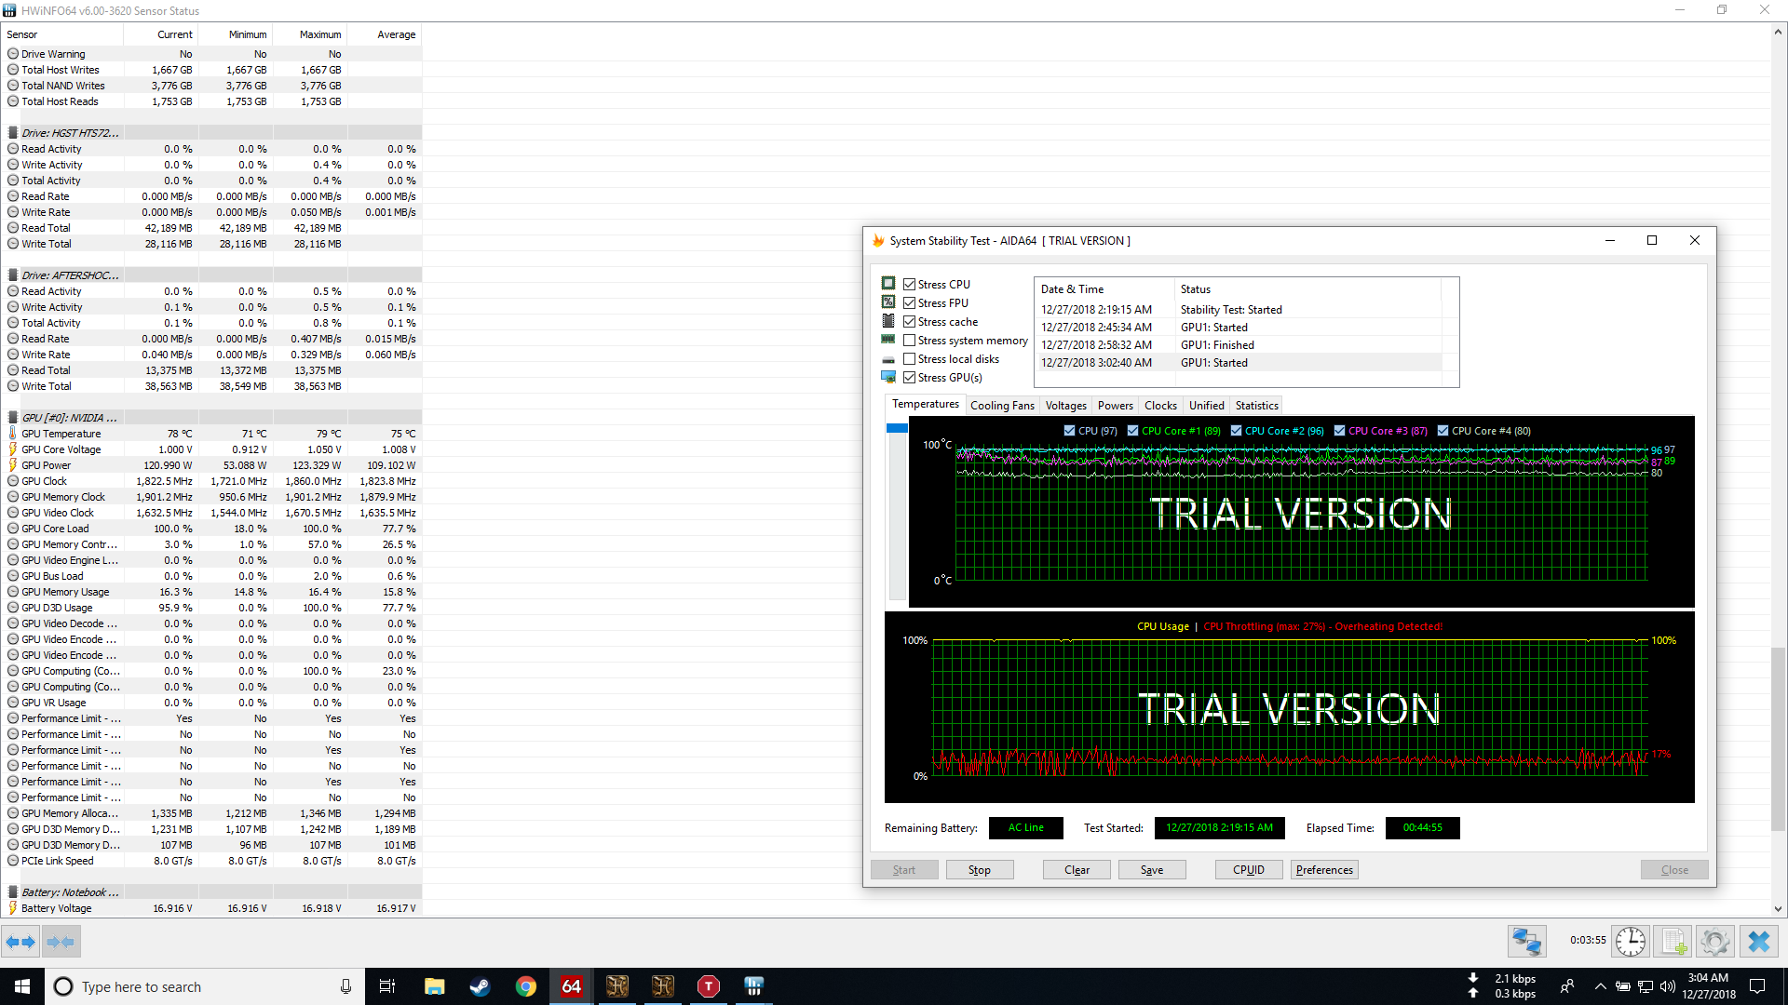Reset min/max values using the clock icon

1631,942
